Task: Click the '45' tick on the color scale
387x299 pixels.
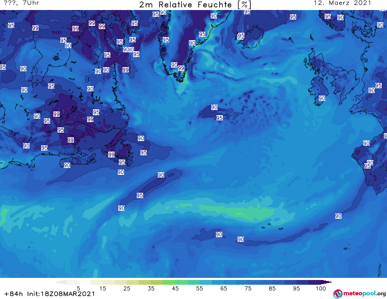Action: [175, 288]
